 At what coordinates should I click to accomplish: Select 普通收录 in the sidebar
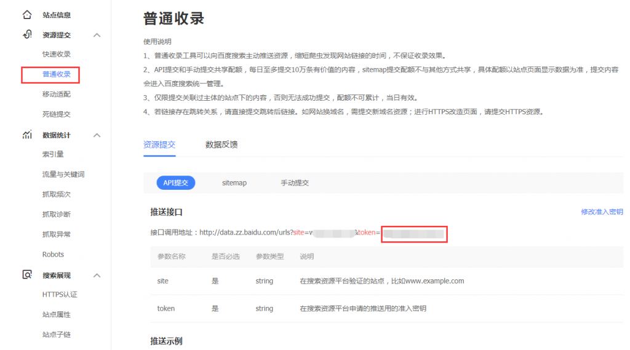[56, 74]
